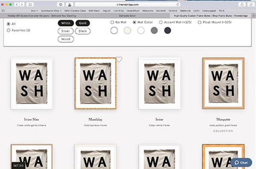
Task: Open the Mandalay gold bamboo frame preview
Action: point(96,83)
